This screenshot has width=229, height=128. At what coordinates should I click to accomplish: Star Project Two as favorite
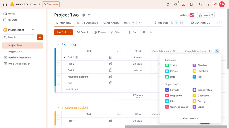(89, 15)
